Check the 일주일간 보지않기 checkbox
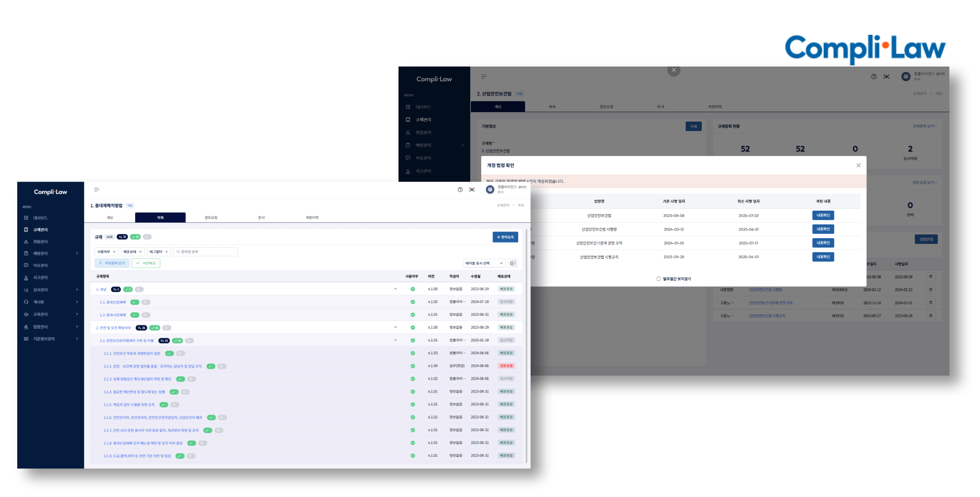This screenshot has width=980, height=497. point(658,279)
